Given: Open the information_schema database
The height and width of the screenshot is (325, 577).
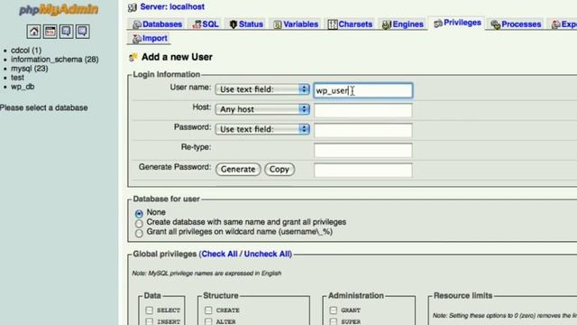Looking at the screenshot, I should coord(54,60).
